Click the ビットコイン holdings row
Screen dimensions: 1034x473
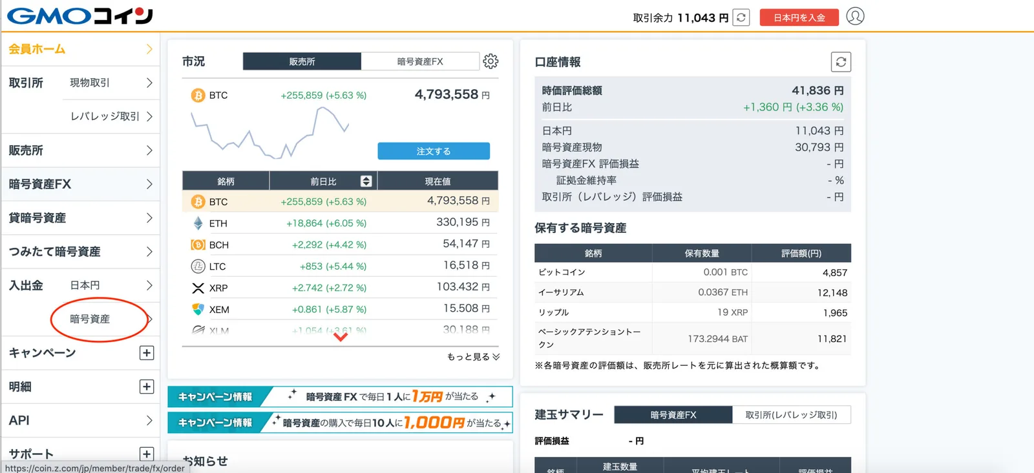point(693,272)
